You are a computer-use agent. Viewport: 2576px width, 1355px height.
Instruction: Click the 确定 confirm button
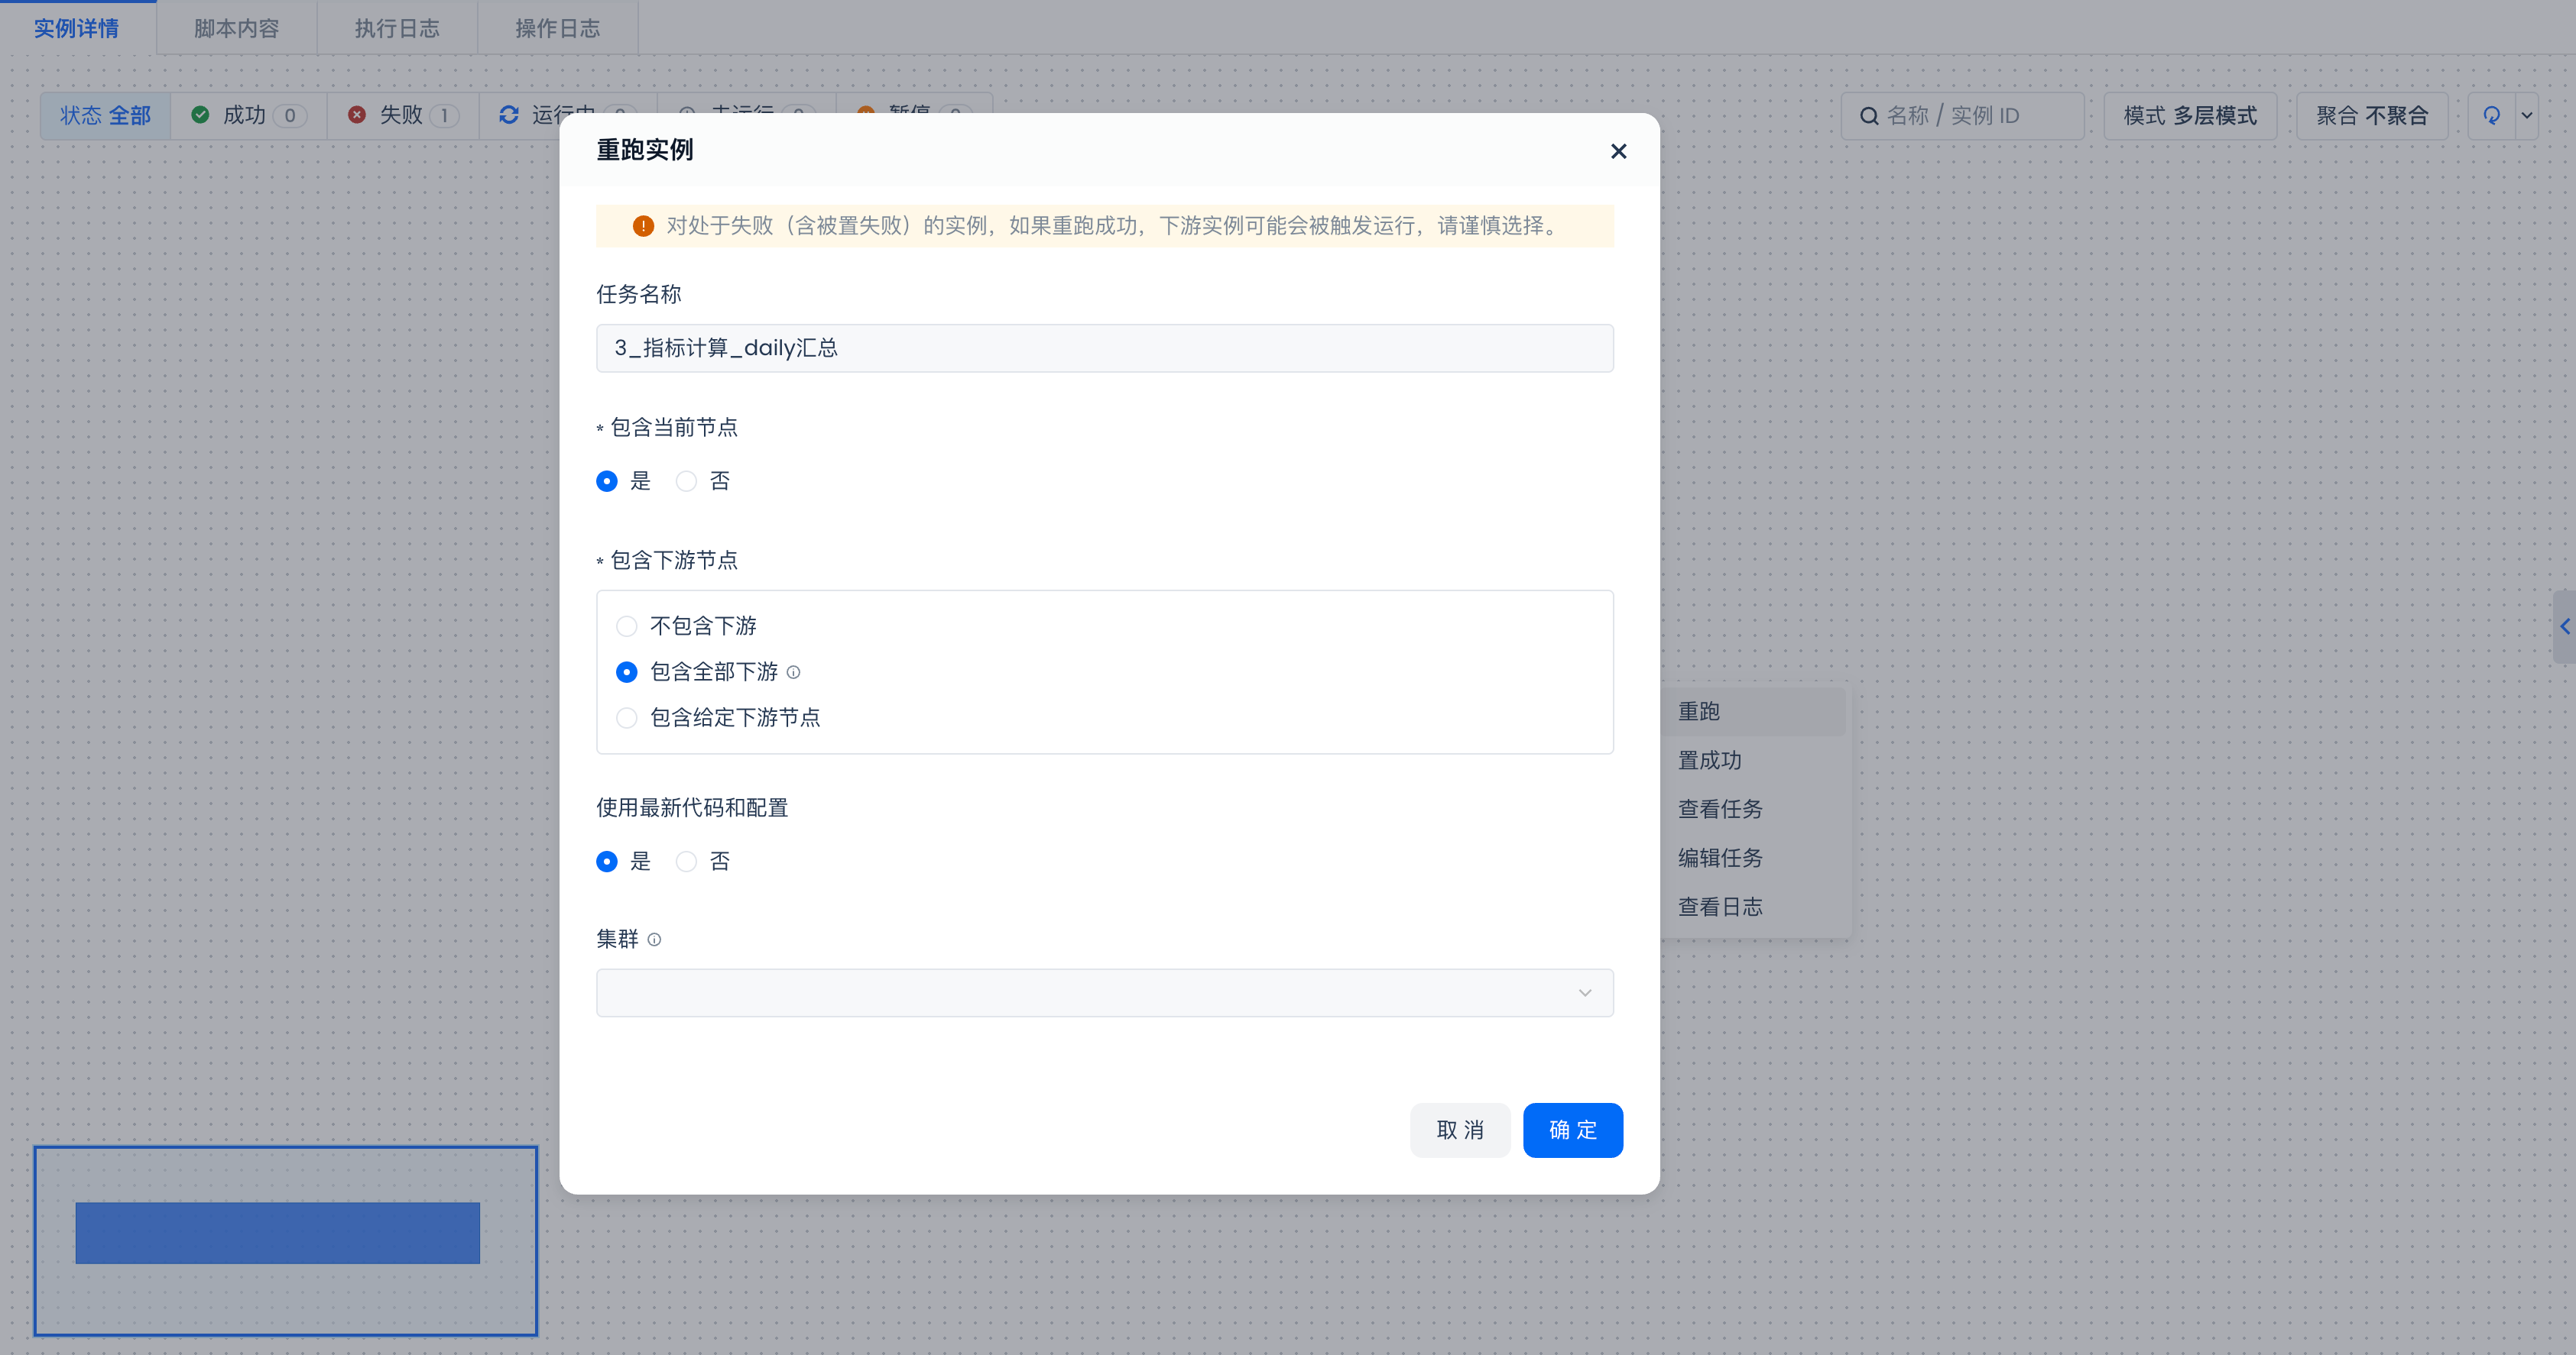[x=1572, y=1130]
